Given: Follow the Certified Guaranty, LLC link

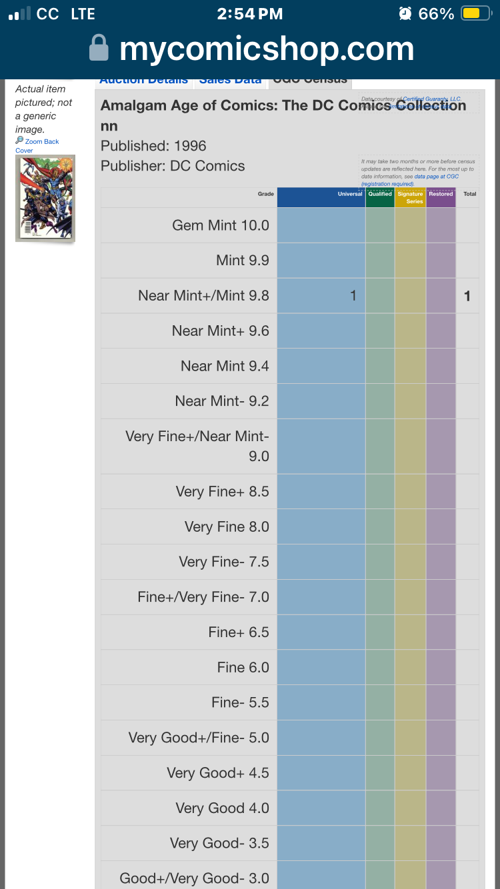Looking at the screenshot, I should [432, 99].
